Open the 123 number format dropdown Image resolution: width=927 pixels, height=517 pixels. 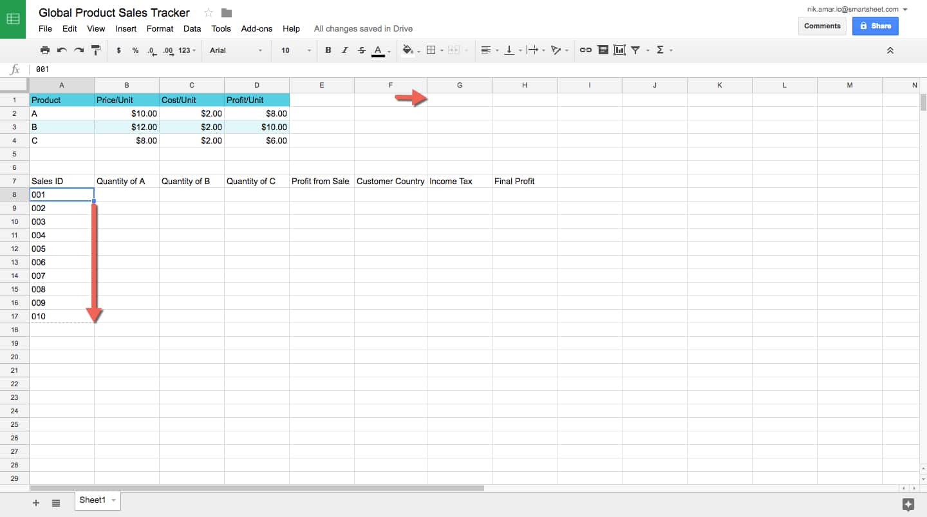187,50
